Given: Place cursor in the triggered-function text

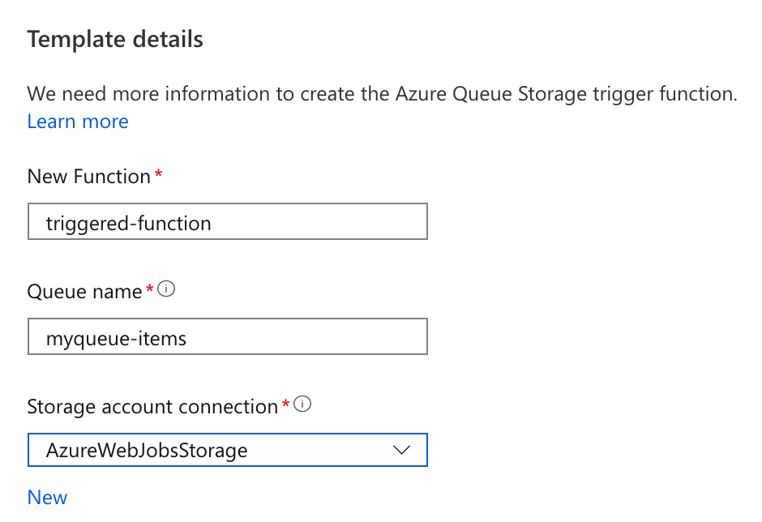Looking at the screenshot, I should [129, 223].
